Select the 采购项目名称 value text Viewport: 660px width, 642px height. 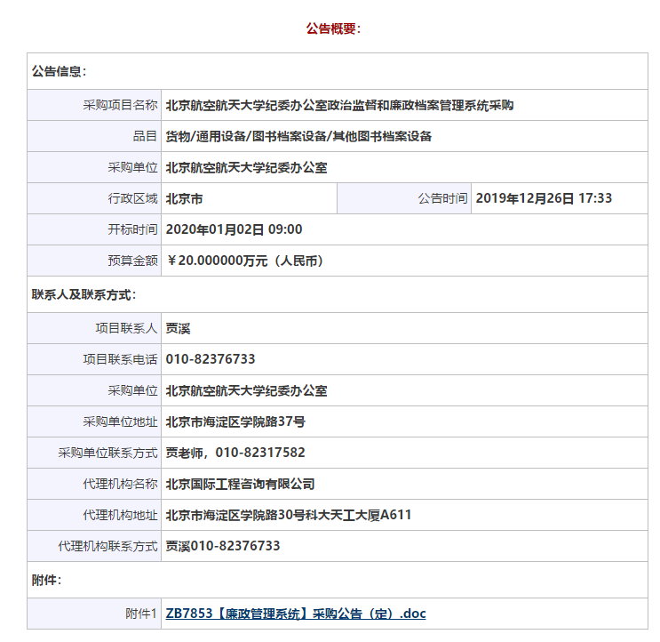point(339,105)
